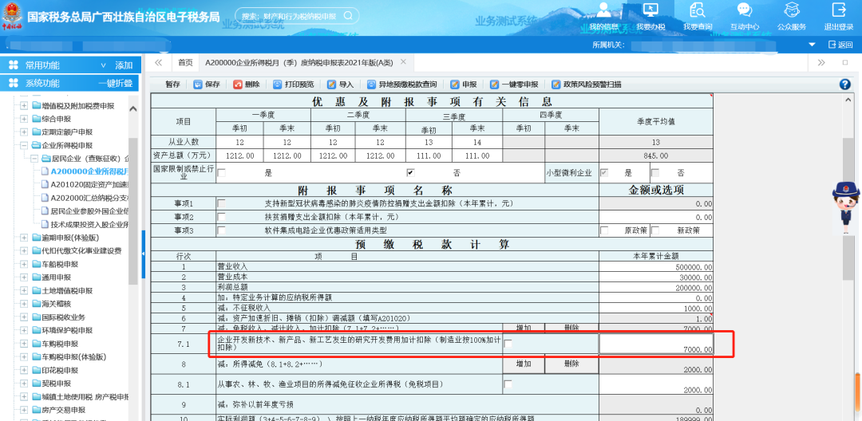Click the 返回 back icon
862x421 pixels.
[x=832, y=45]
